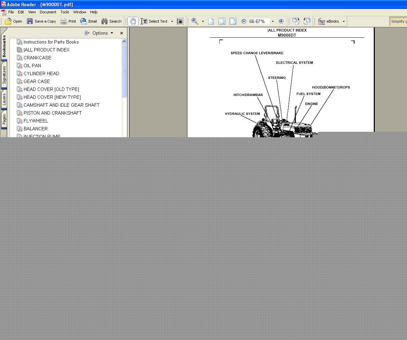This screenshot has width=407, height=340.
Task: Click the HITCH/DRAWBAR diagram label
Action: pos(248,95)
